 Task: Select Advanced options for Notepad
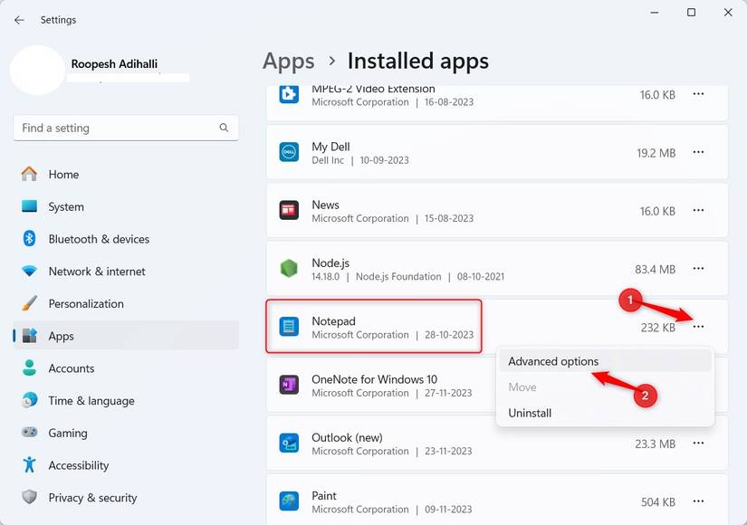click(552, 361)
